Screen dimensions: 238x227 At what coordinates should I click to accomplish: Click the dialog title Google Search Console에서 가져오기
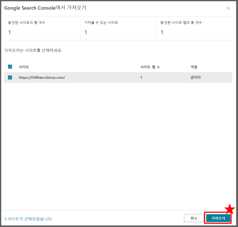click(x=45, y=8)
